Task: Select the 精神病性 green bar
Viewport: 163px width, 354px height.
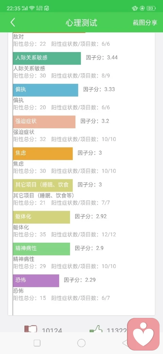Action: pyautogui.click(x=41, y=249)
